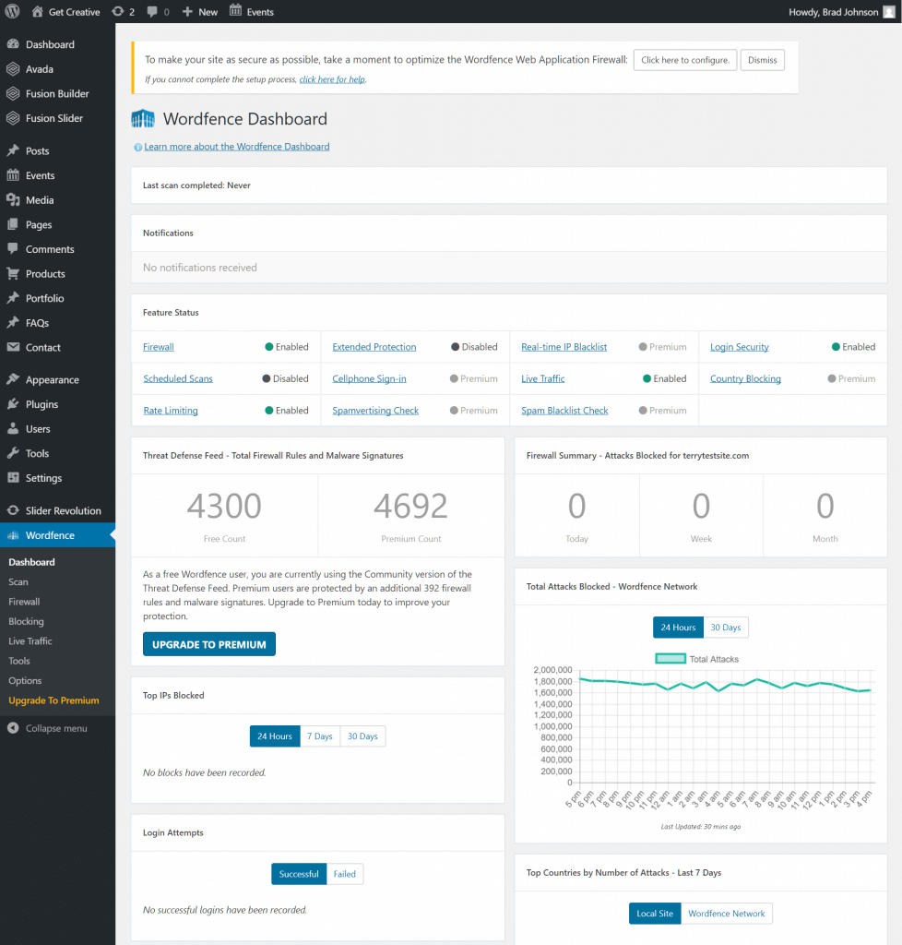Switch to Failed login attempts view
This screenshot has height=945, width=902.
pyautogui.click(x=344, y=873)
